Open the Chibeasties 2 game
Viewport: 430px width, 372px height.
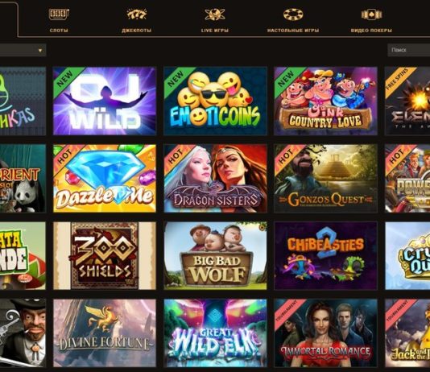click(326, 256)
